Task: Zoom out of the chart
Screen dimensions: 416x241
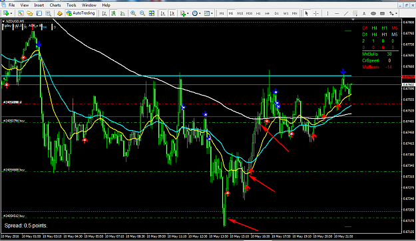Action: pos(142,13)
